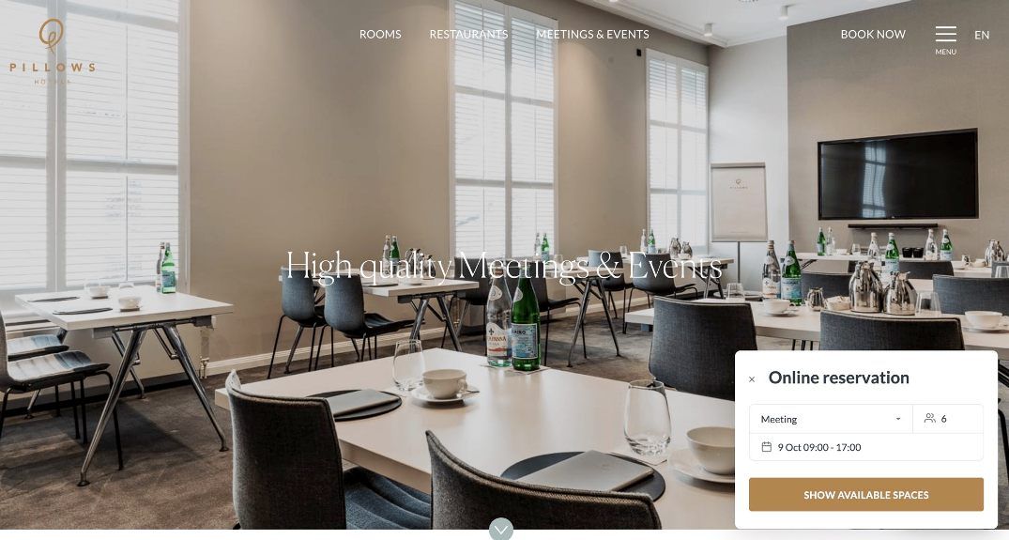Click the MENU label under the hamburger
The height and width of the screenshot is (540, 1009).
click(945, 52)
